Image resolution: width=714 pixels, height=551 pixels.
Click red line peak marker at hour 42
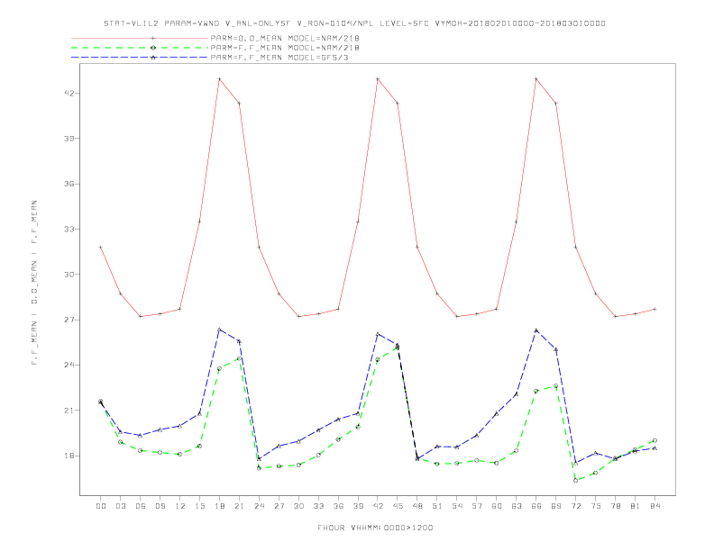click(378, 79)
